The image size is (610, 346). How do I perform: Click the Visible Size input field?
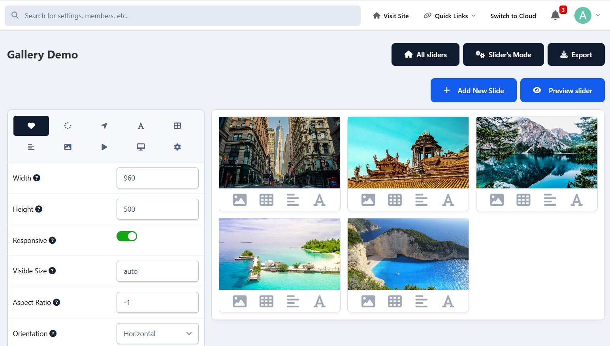pyautogui.click(x=158, y=271)
